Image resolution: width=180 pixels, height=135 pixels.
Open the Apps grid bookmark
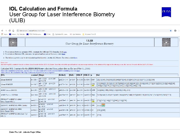coord(4,34)
